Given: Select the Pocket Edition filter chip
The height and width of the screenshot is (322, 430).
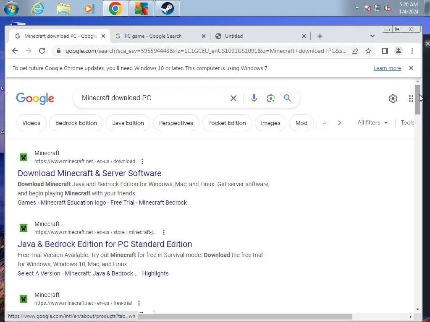Looking at the screenshot, I should coord(227,123).
